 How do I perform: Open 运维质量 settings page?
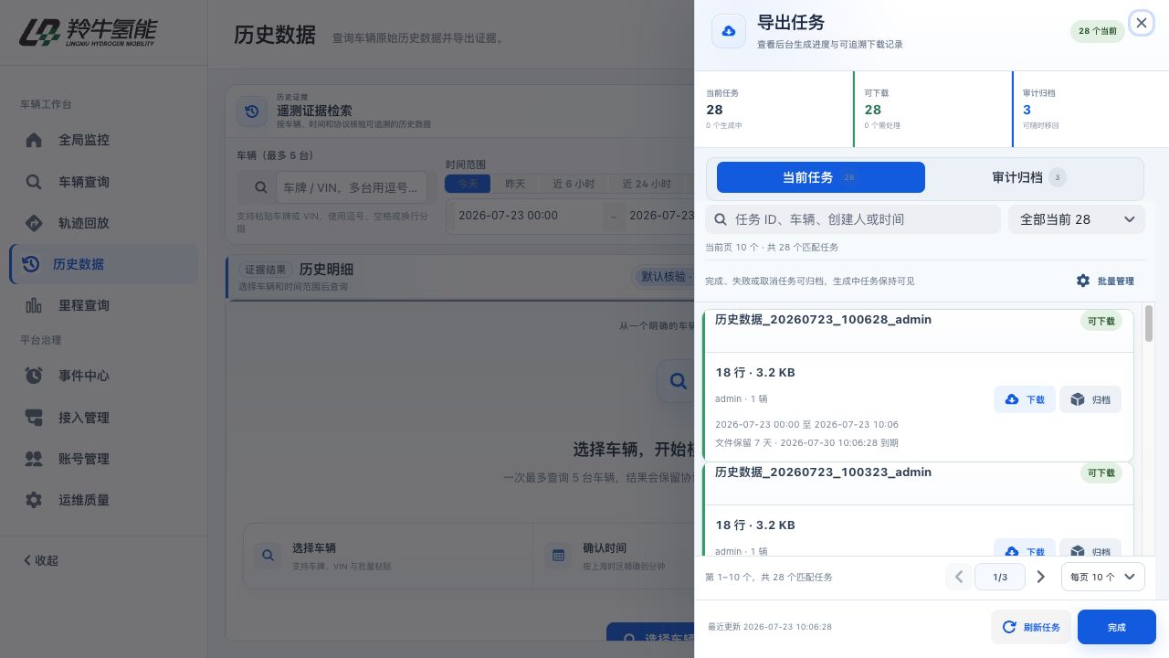tap(103, 500)
